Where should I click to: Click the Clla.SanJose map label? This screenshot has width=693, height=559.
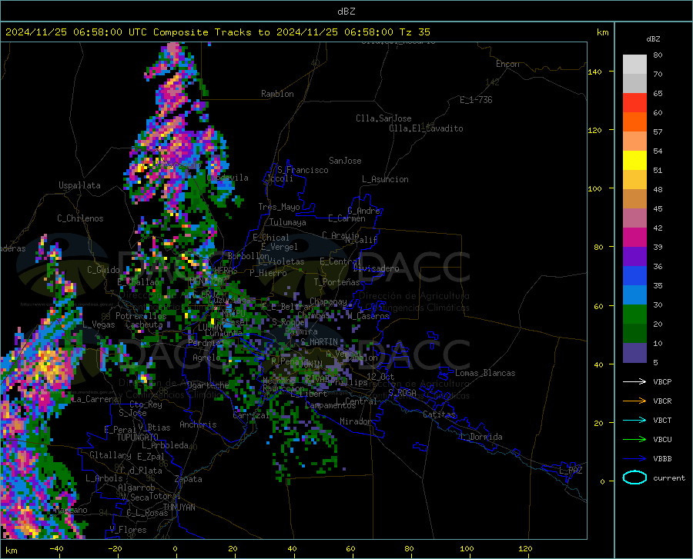(x=383, y=118)
